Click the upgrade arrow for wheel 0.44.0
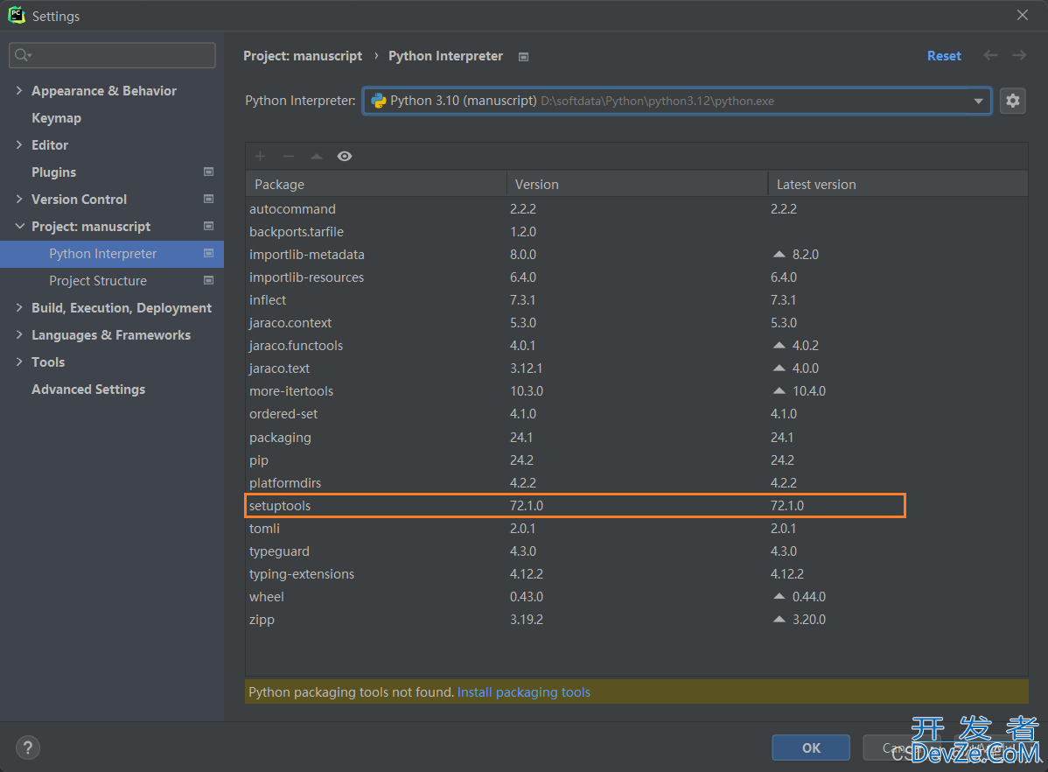This screenshot has height=772, width=1048. click(x=779, y=596)
